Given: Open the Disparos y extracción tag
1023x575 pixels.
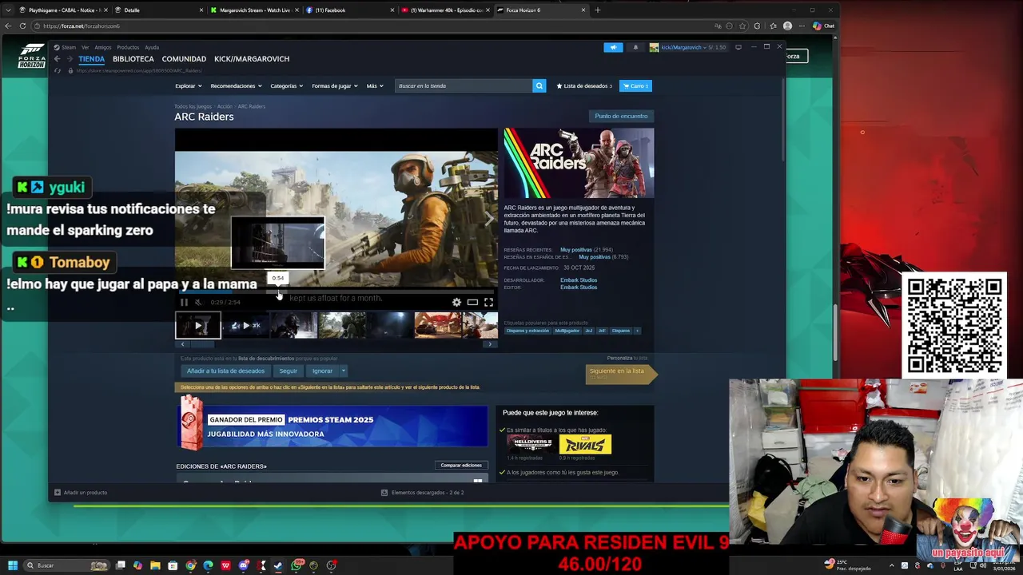Looking at the screenshot, I should 527,331.
